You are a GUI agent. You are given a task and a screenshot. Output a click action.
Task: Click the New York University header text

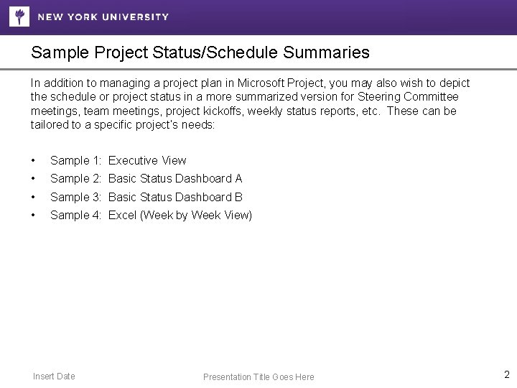103,17
